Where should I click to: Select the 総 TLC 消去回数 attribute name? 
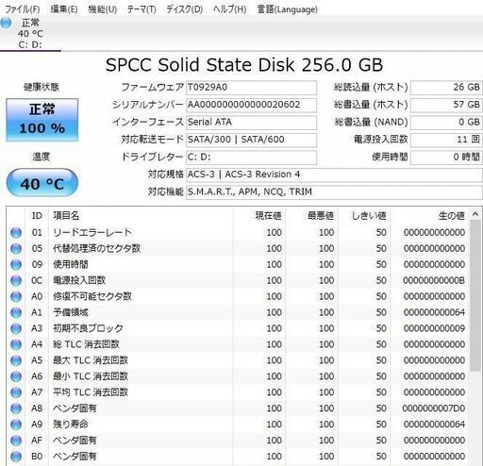click(x=86, y=344)
